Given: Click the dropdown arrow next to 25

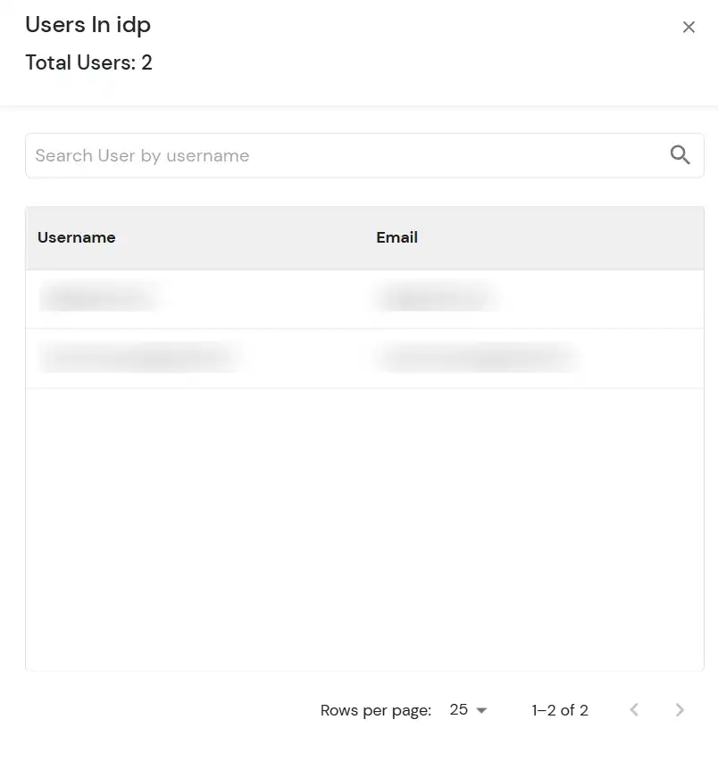Looking at the screenshot, I should pyautogui.click(x=481, y=710).
